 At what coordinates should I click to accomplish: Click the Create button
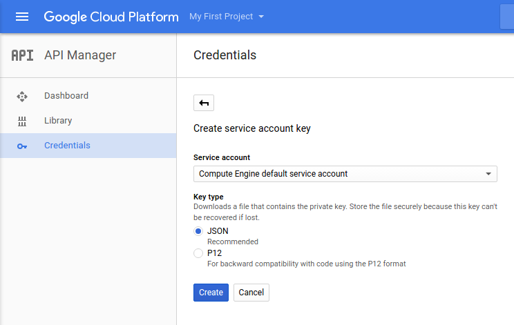point(211,293)
